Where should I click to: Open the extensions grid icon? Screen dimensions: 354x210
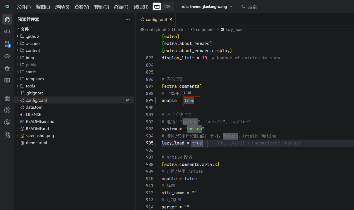(x=7, y=98)
